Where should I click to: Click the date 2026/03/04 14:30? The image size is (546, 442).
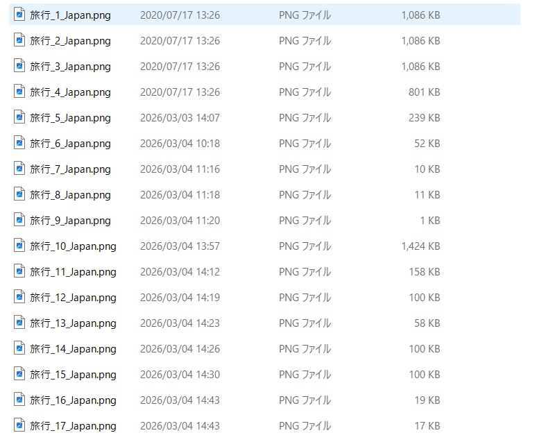tap(180, 375)
